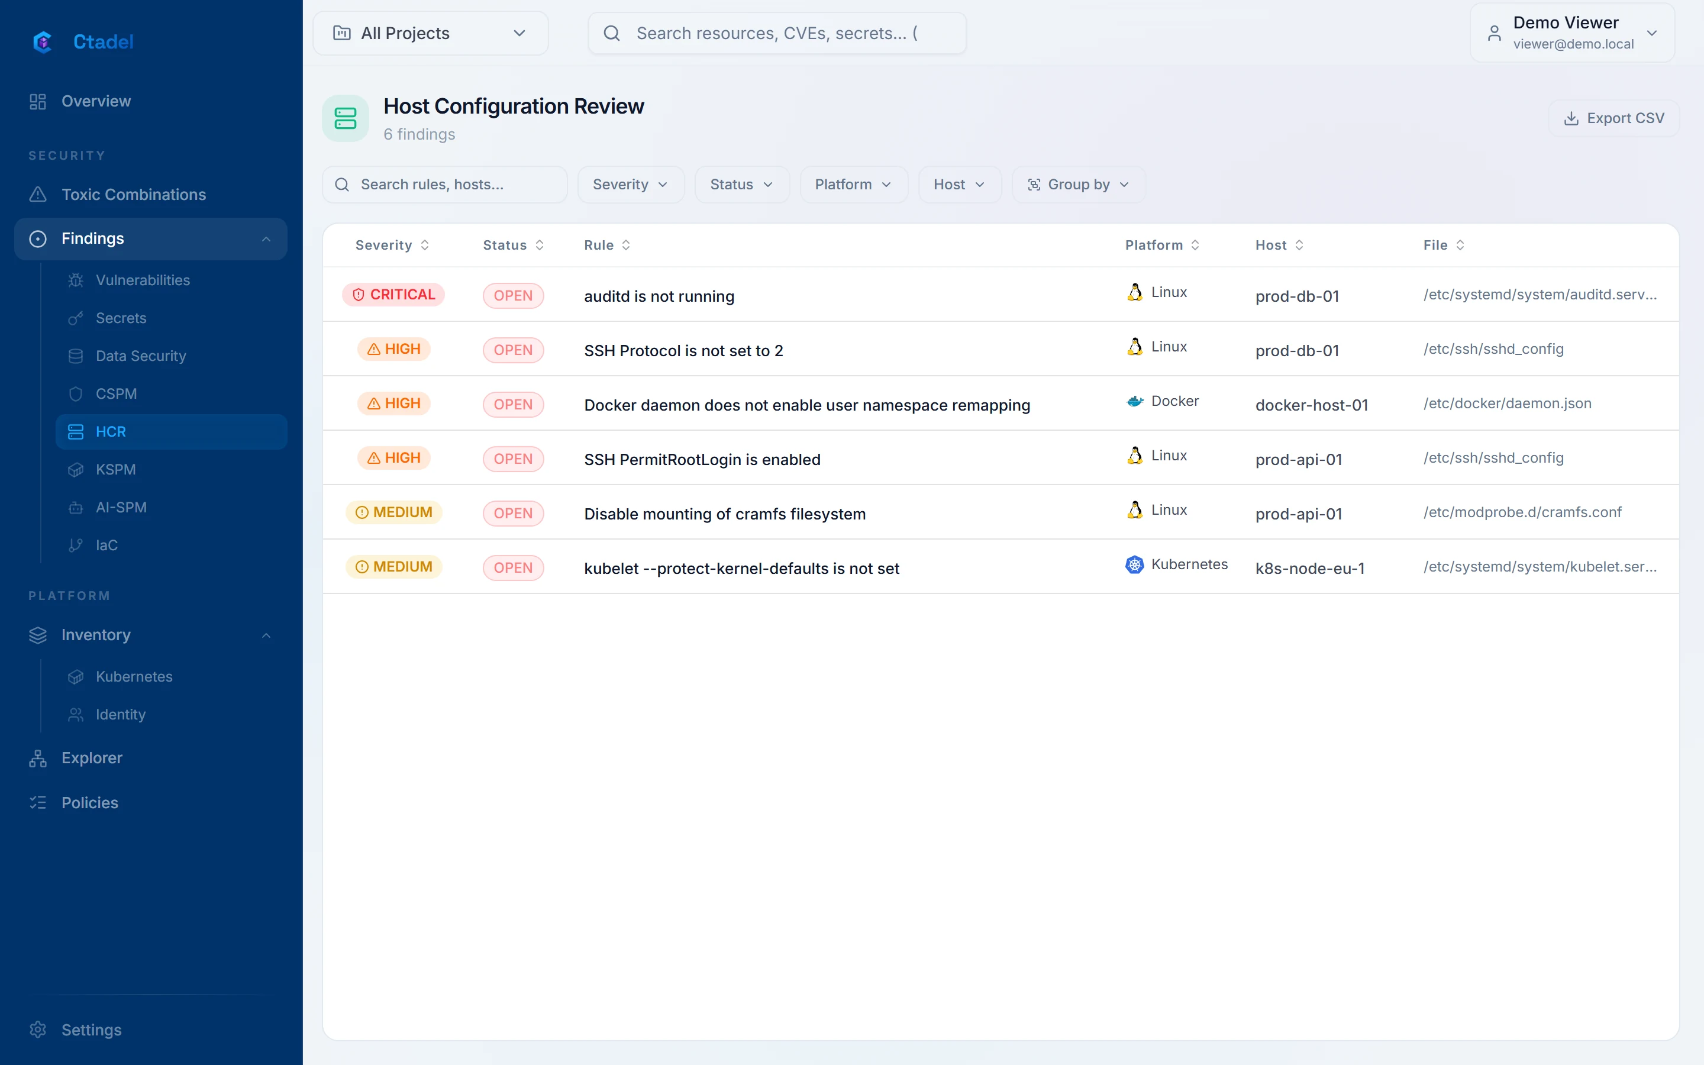Click the Secrets key icon
1704x1065 pixels.
coord(75,318)
